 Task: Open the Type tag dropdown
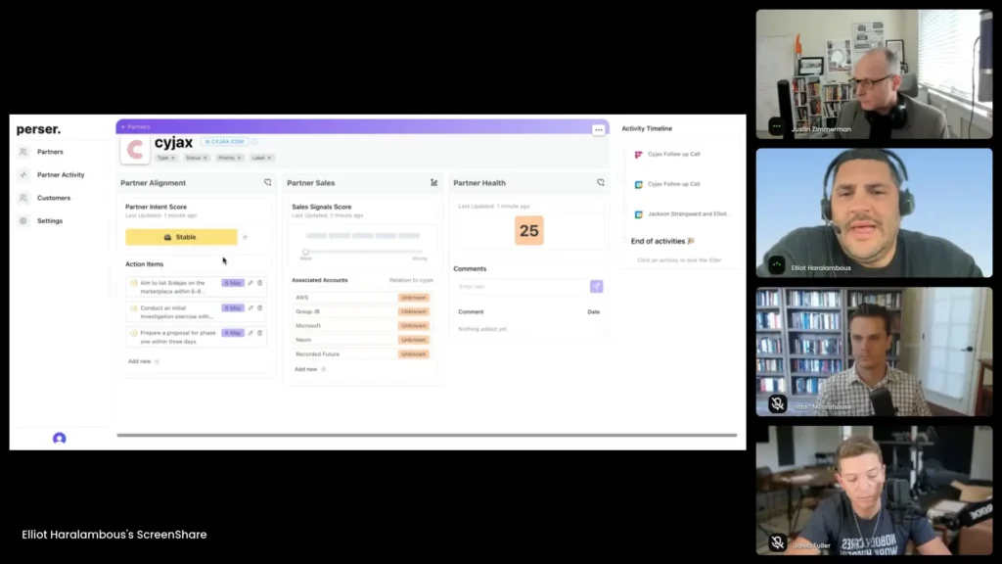pyautogui.click(x=164, y=158)
